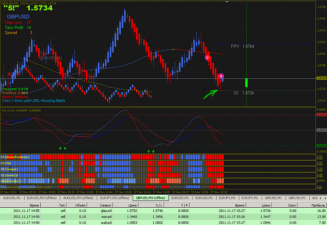
Task: Select the eurusd trade row symbol
Action: tap(106, 217)
